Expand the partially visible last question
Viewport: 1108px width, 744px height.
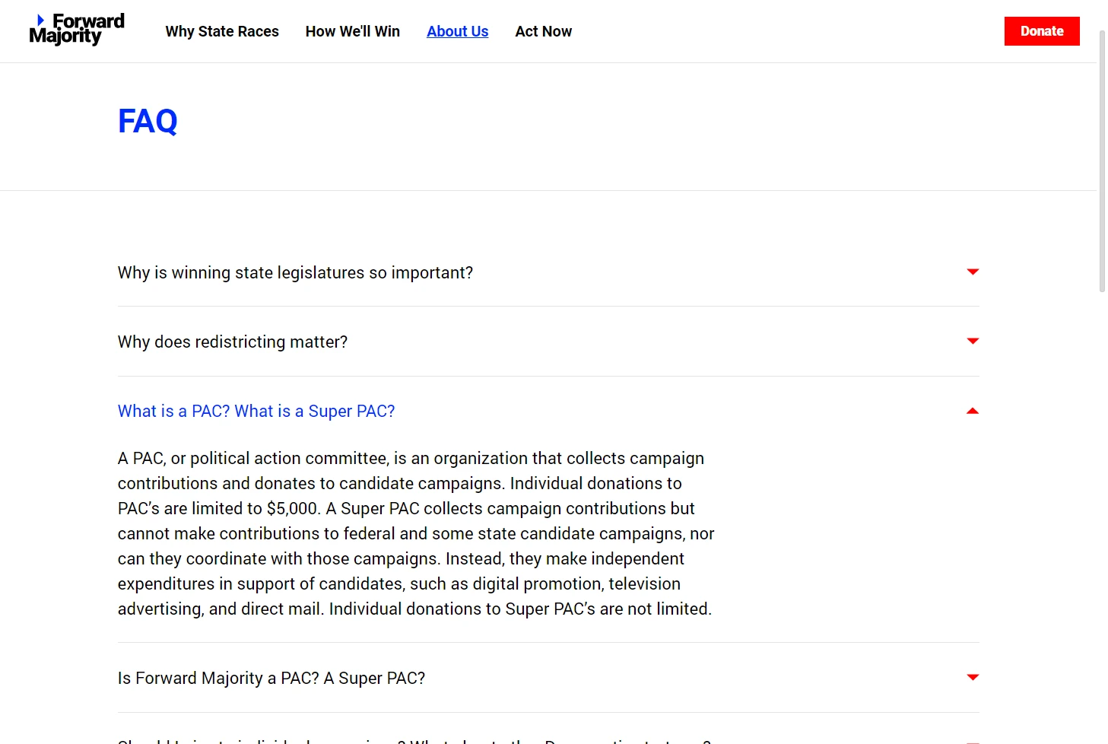[x=414, y=740]
